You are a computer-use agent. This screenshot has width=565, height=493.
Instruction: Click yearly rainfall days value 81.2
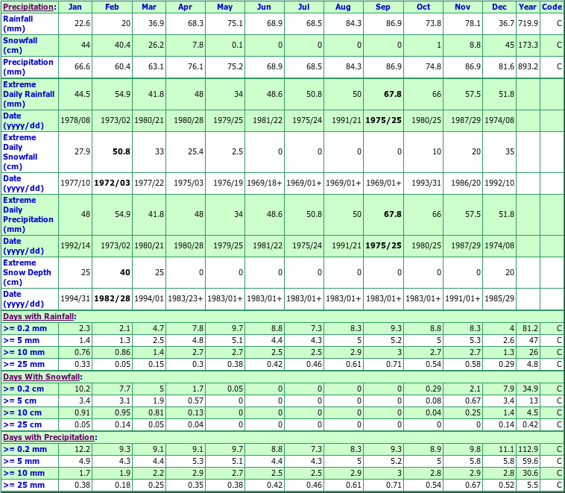pos(531,329)
